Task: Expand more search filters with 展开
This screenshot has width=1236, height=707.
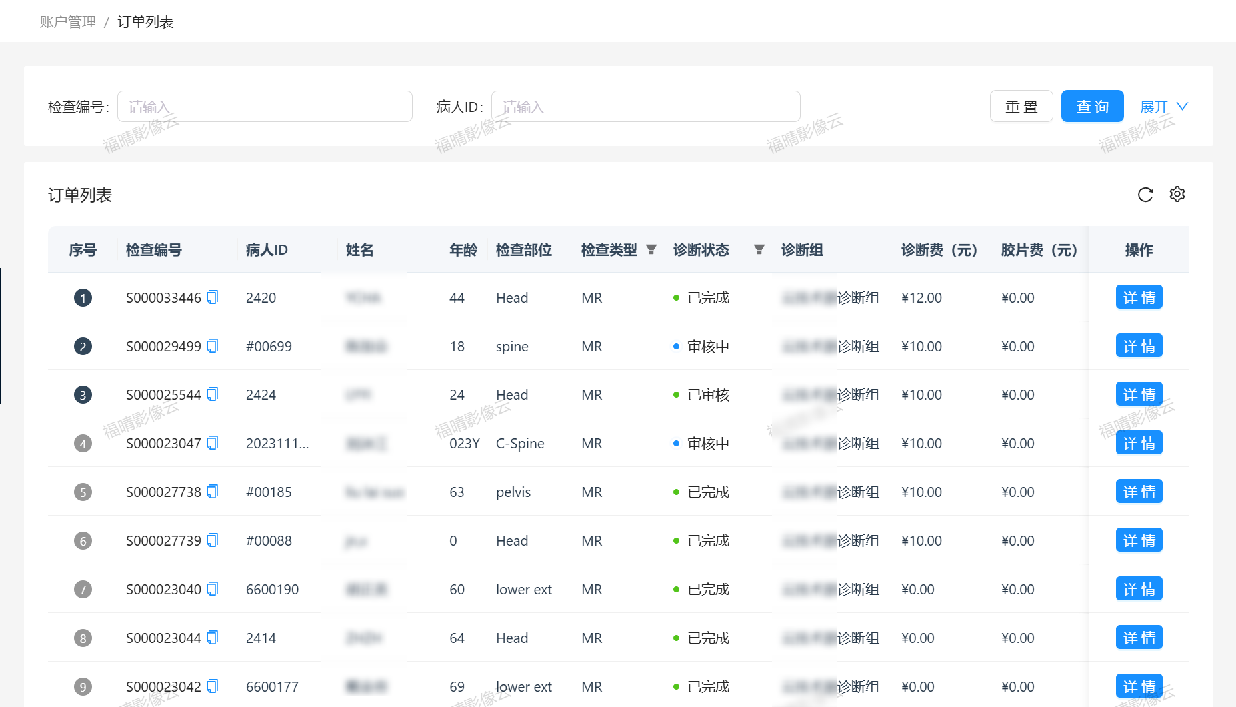Action: pyautogui.click(x=1163, y=107)
